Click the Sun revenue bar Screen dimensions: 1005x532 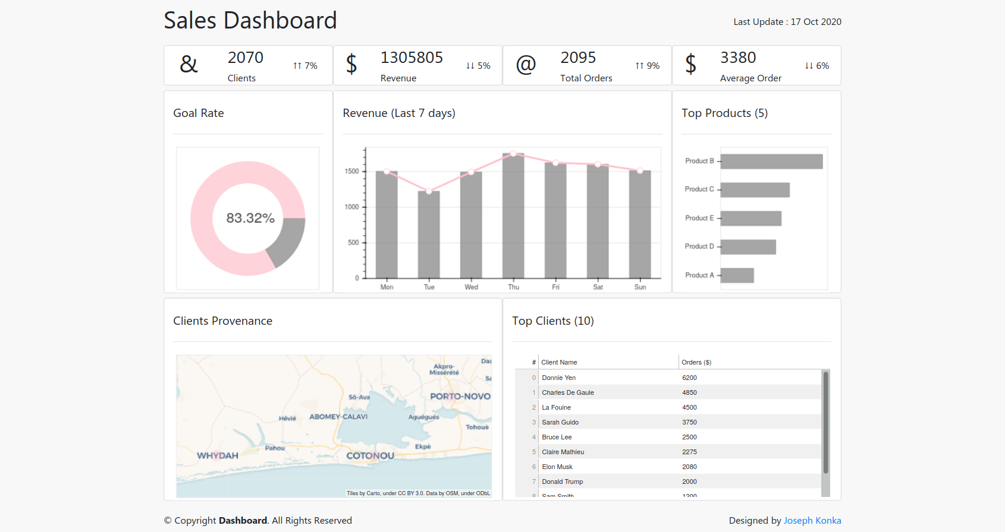tap(640, 224)
